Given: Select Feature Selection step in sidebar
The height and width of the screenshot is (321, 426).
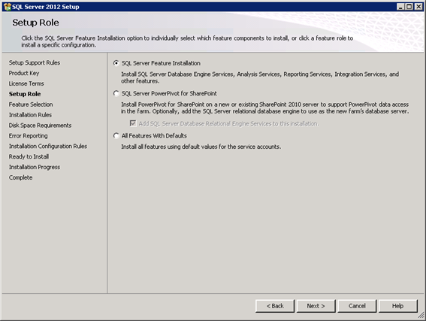Looking at the screenshot, I should click(31, 104).
